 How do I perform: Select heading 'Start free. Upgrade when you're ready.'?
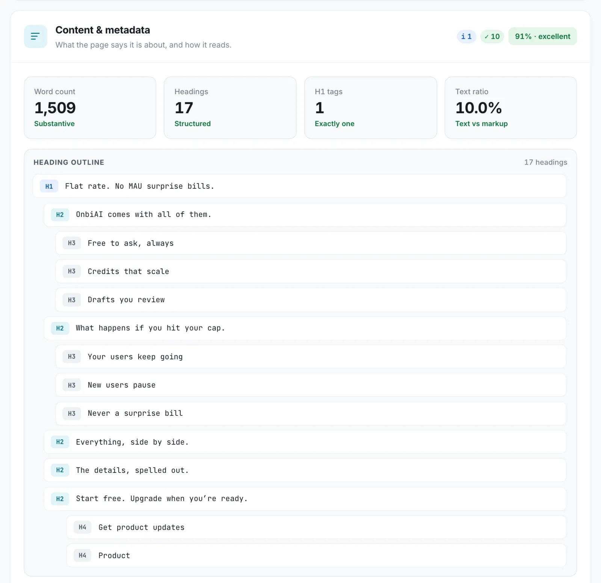pos(305,499)
